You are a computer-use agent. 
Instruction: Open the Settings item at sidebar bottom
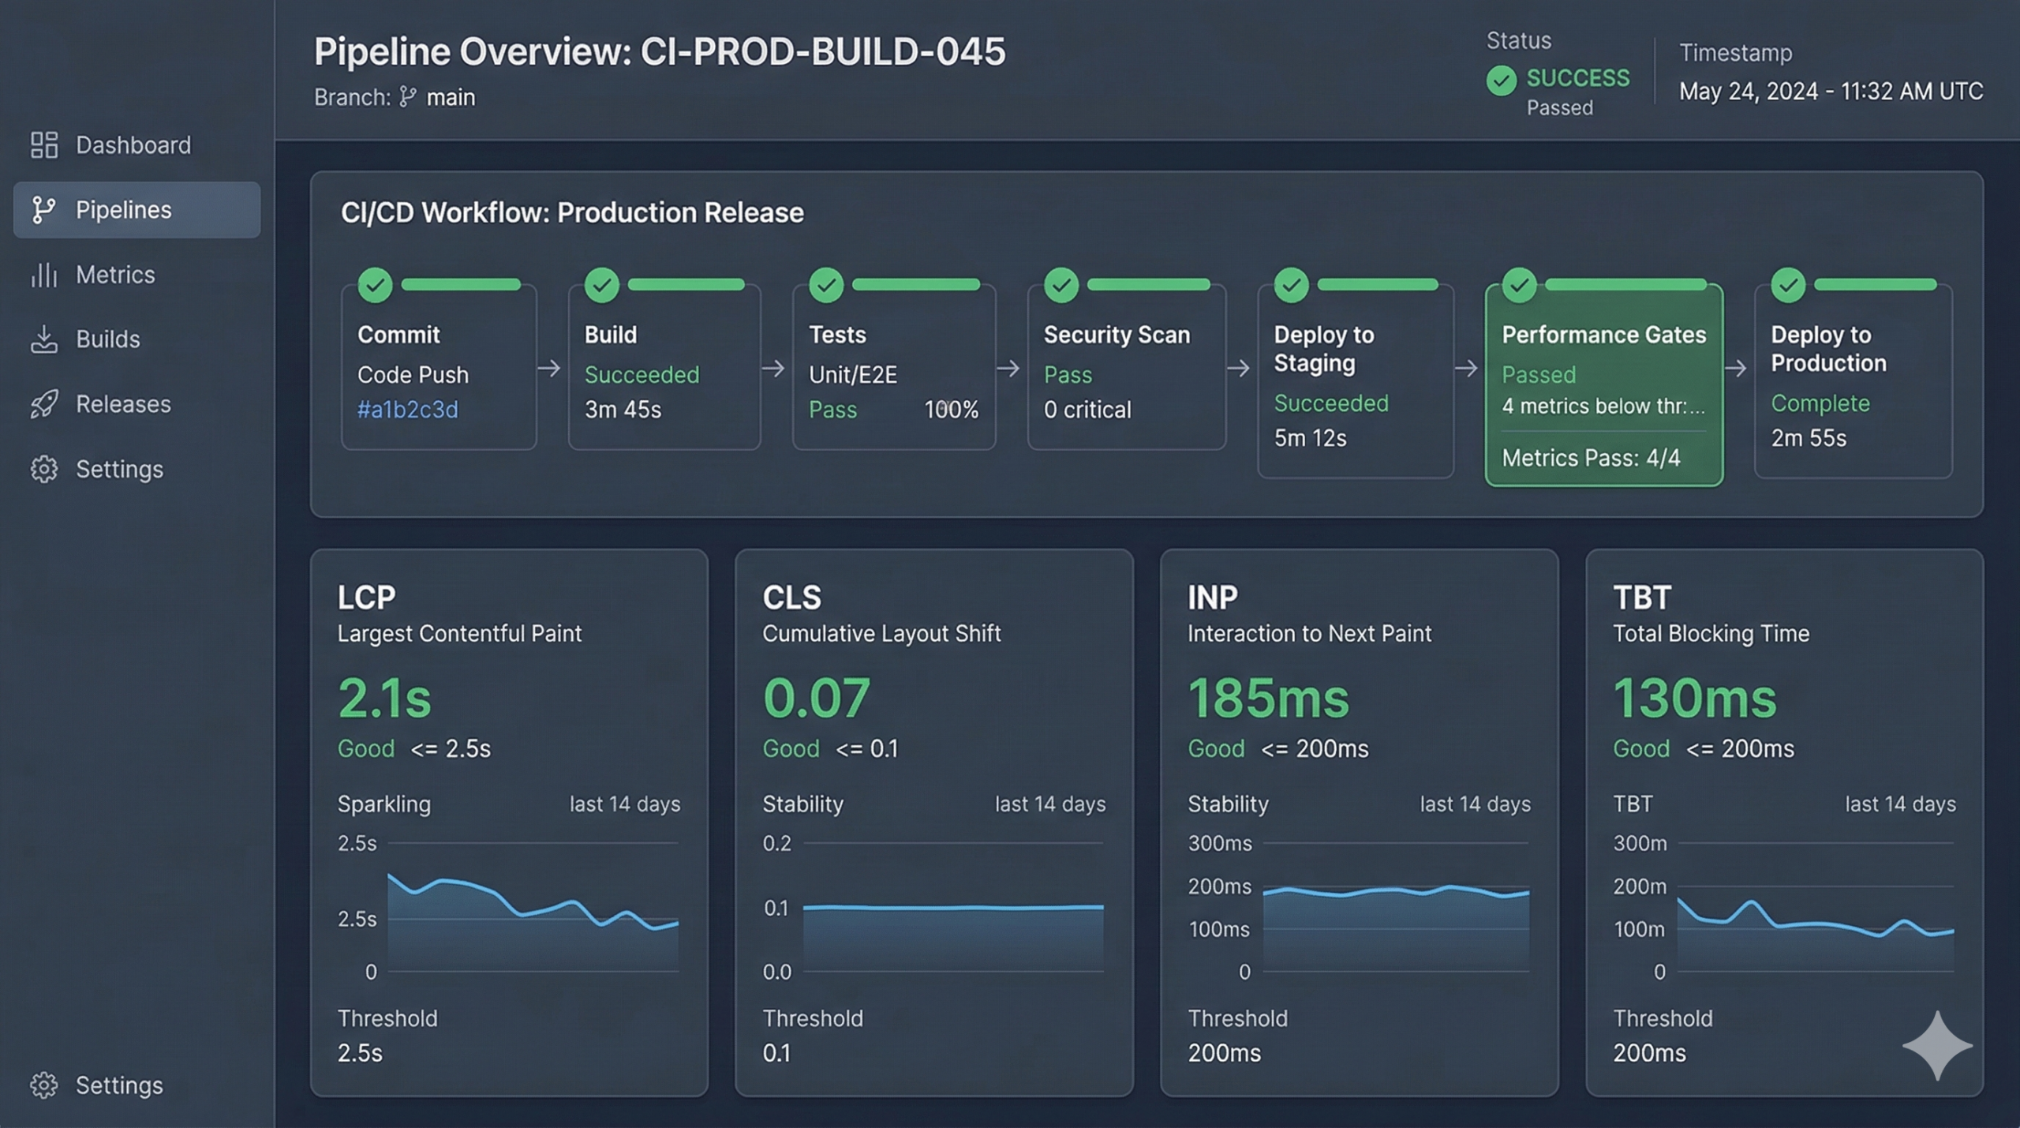118,1085
